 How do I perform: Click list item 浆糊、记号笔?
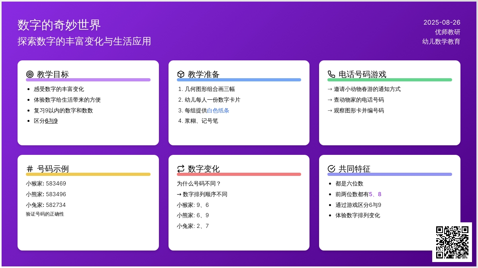(x=202, y=121)
